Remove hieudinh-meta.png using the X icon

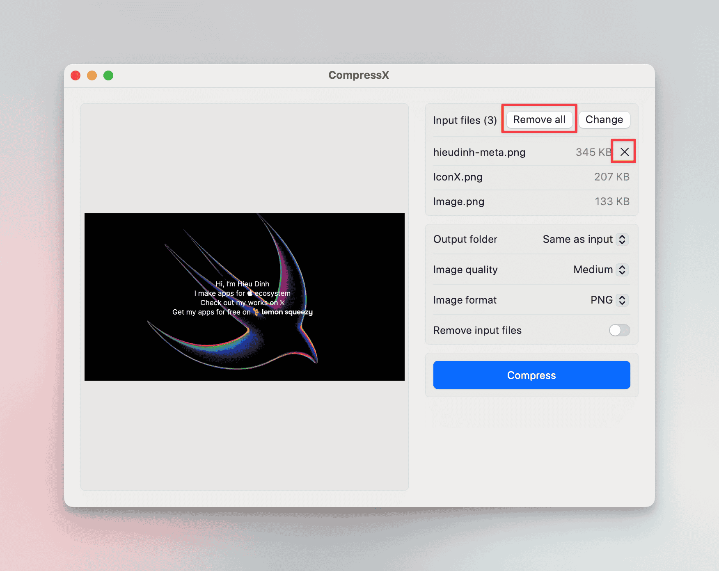pos(624,152)
